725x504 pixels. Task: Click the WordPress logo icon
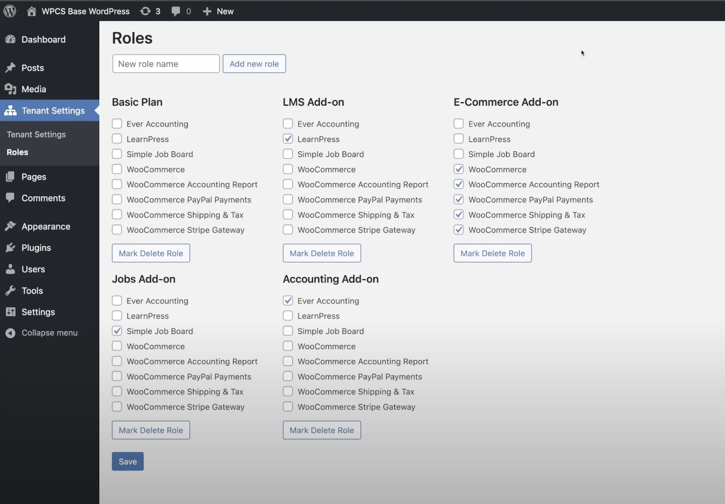(x=10, y=11)
